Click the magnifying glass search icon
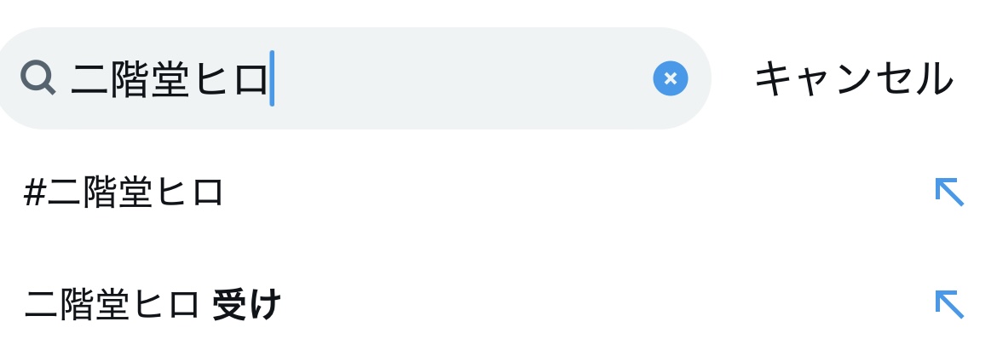Image resolution: width=997 pixels, height=362 pixels. [x=38, y=78]
